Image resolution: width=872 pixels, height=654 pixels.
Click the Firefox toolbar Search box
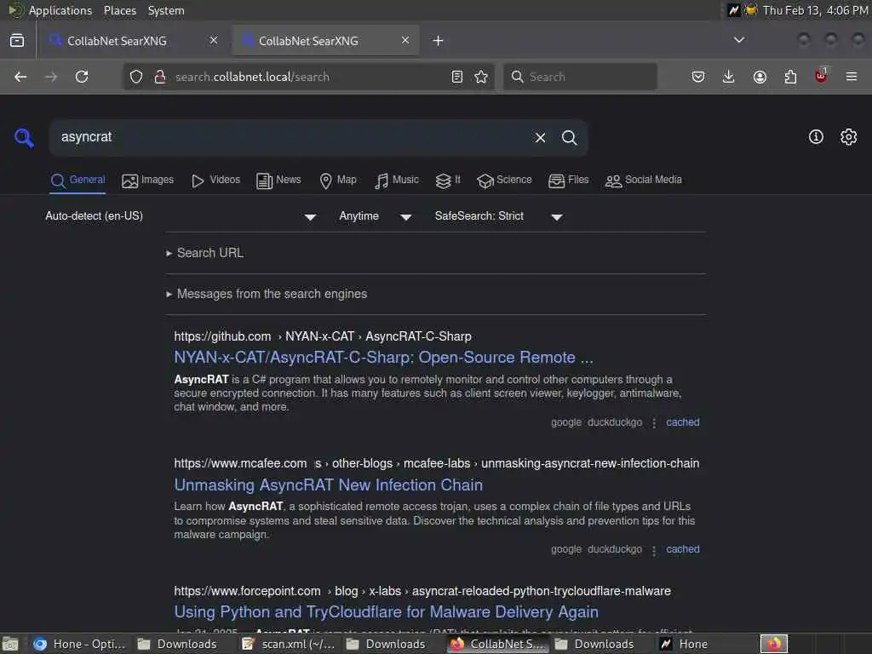click(580, 77)
